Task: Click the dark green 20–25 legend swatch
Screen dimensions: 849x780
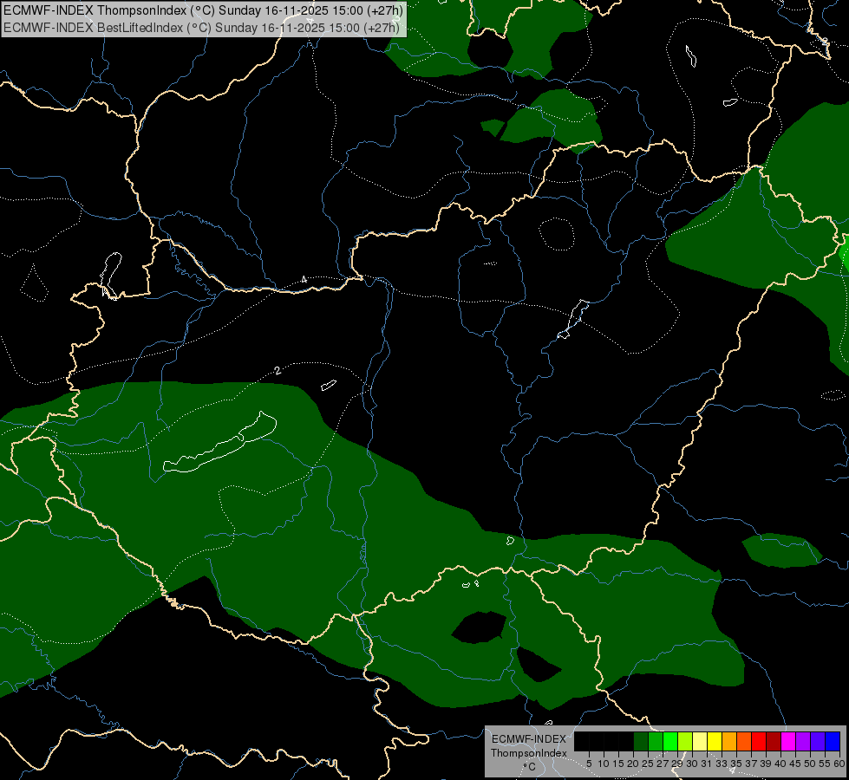Action: (641, 741)
